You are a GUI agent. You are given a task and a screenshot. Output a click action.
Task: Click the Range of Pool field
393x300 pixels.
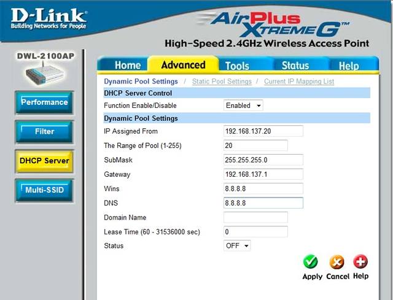255,145
